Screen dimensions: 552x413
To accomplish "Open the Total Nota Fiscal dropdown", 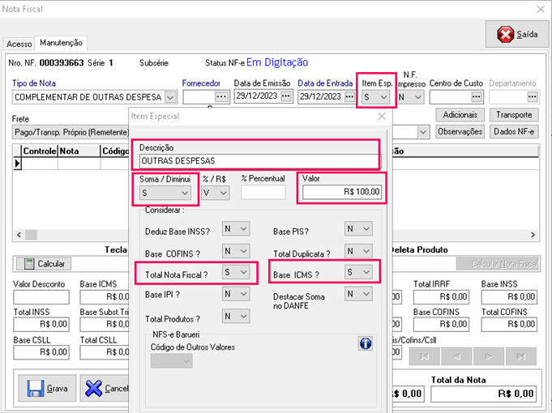I will 244,274.
